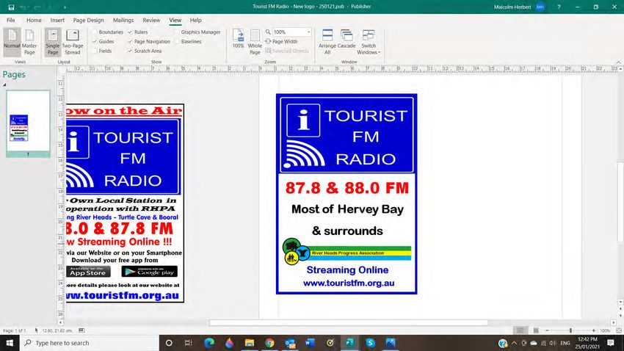Click the zoom slider handle
This screenshot has width=624, height=351.
click(570, 330)
